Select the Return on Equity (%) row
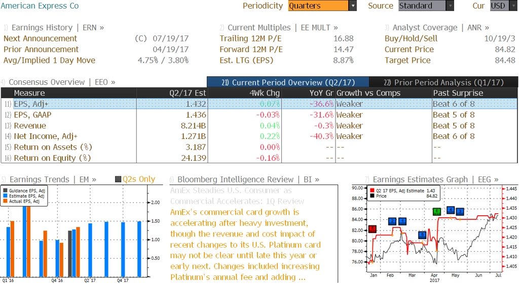Viewport: 519px width, 284px height. [259, 158]
